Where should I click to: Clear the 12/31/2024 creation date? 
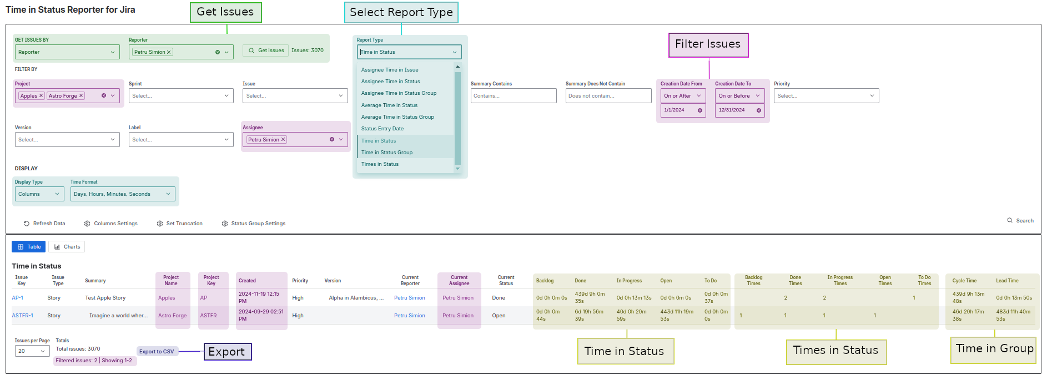point(759,110)
